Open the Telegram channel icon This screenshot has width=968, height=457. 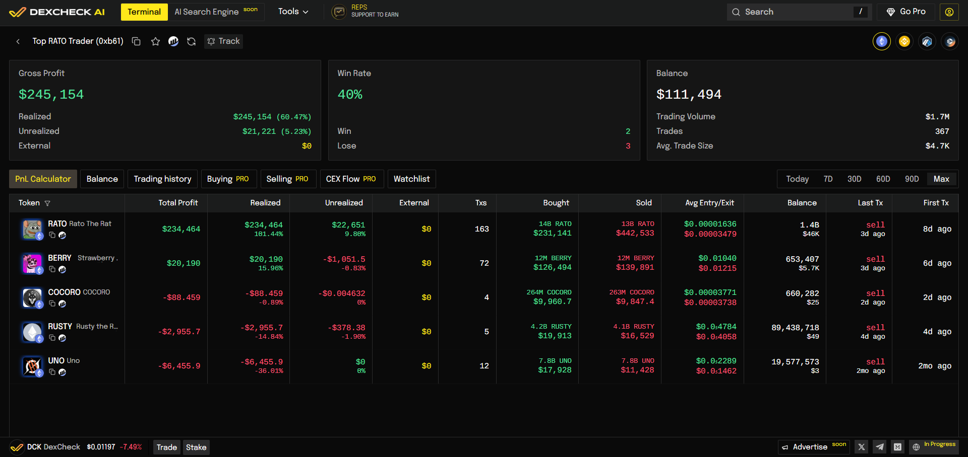[x=880, y=447]
